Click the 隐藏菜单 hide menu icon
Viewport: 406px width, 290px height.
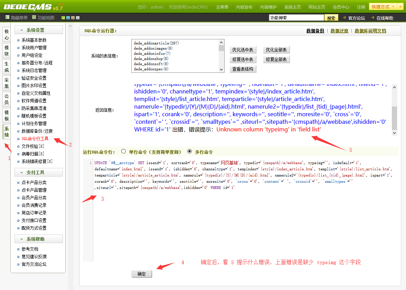point(7,18)
